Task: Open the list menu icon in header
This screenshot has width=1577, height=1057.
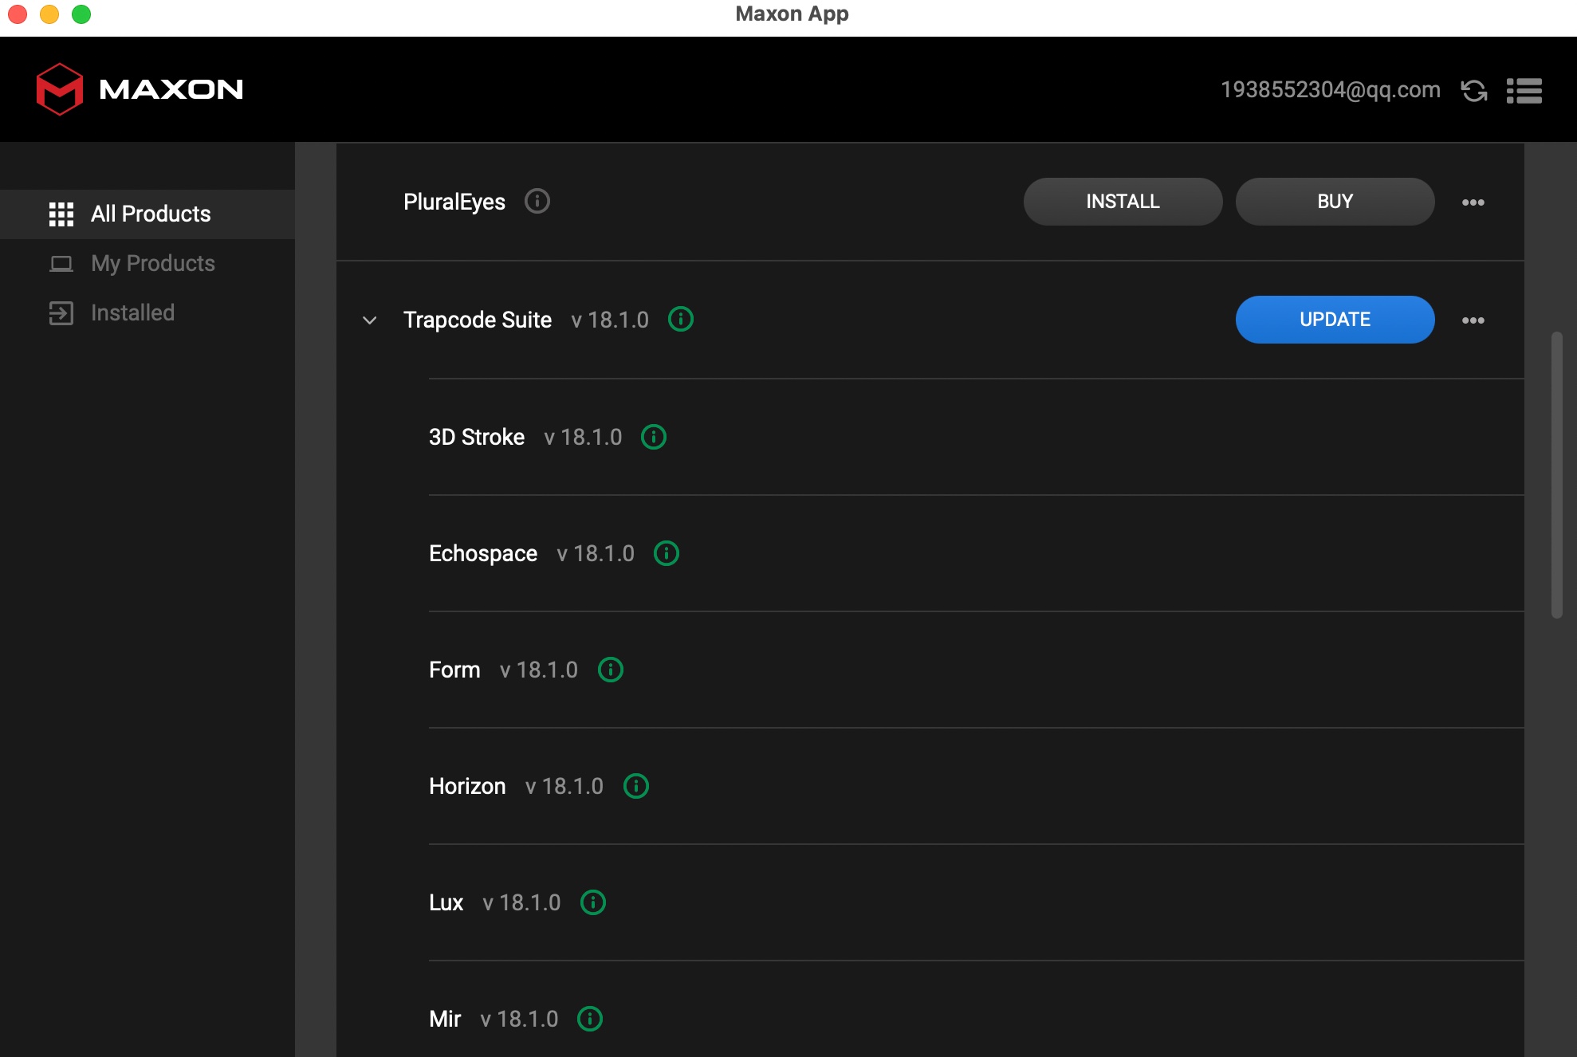Action: point(1524,91)
